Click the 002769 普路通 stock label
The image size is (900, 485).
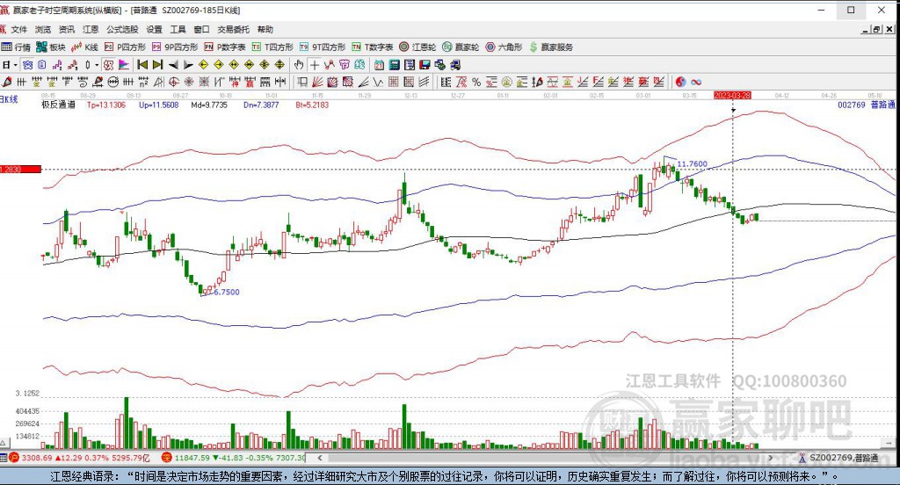point(866,105)
